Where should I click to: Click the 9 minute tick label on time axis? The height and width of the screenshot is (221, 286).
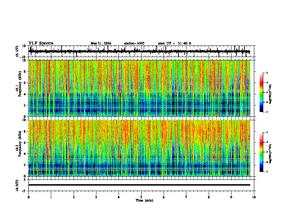pos(231,197)
